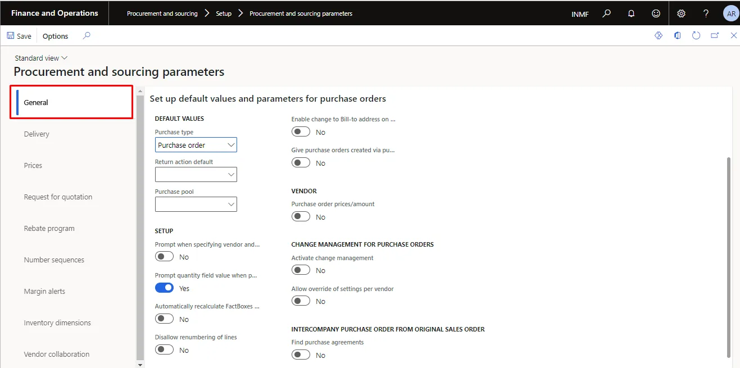740x368 pixels.
Task: Open the Number sequences tab
Action: coord(54,260)
